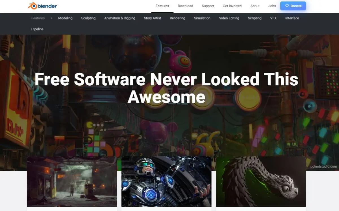This screenshot has width=339, height=211.
Task: Click the chevron after Features breadcrumb
Action: tap(51, 18)
